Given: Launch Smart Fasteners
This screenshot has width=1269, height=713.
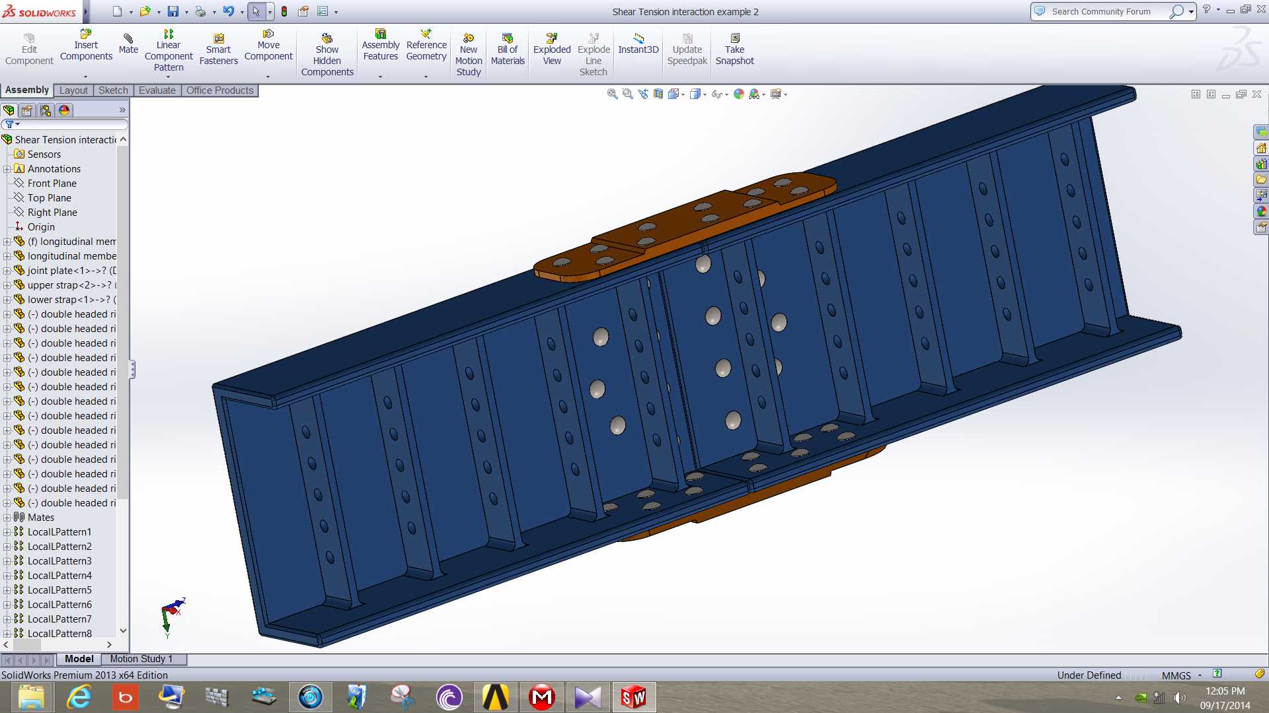Looking at the screenshot, I should (x=219, y=50).
